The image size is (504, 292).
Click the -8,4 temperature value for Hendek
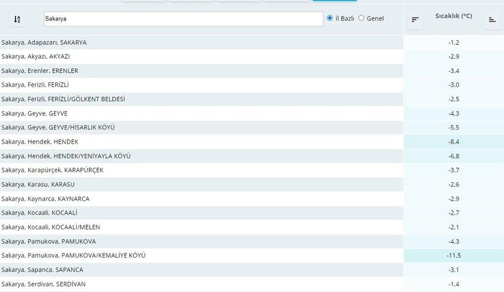pos(454,142)
